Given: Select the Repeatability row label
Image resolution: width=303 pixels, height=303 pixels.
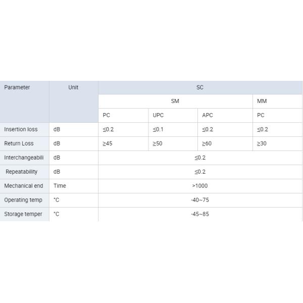Looking at the screenshot, I should pyautogui.click(x=22, y=172).
